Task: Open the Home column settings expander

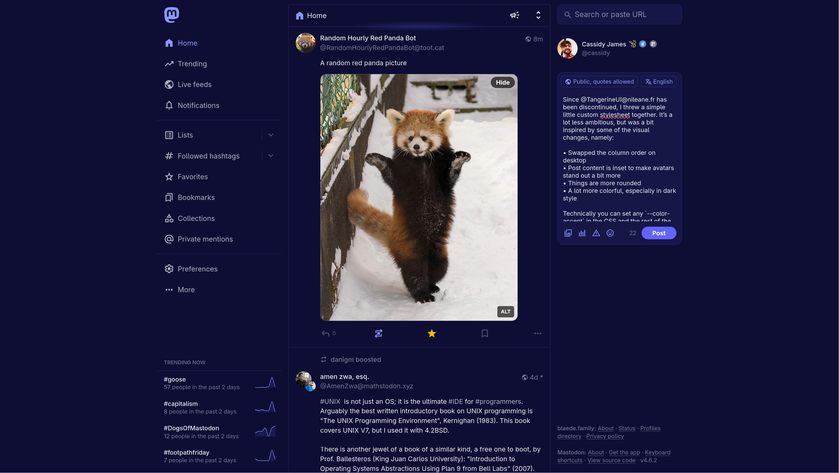Action: [x=538, y=15]
